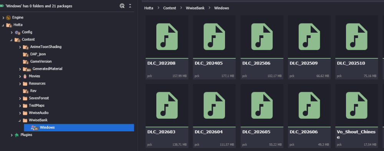Click the Windows platform icon in tree
The width and height of the screenshot is (384, 151).
tap(34, 128)
